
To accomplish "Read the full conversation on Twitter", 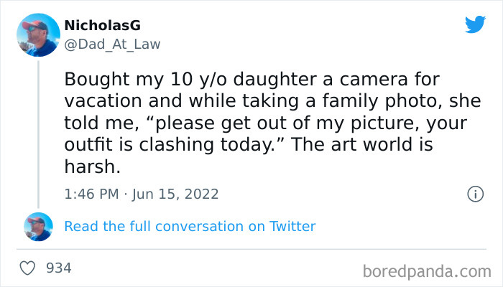I will (190, 227).
